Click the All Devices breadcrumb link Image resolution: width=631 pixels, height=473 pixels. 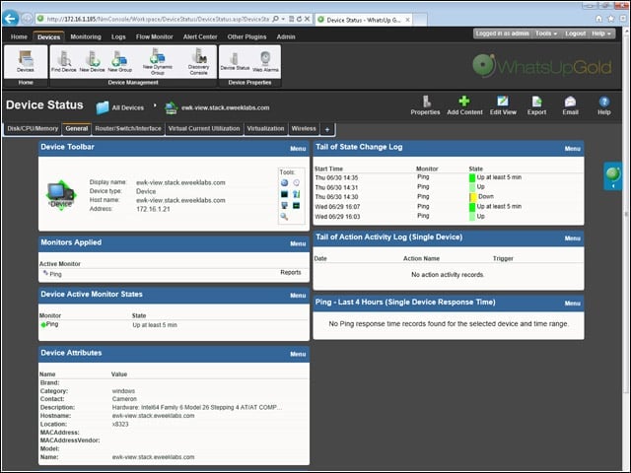(127, 107)
